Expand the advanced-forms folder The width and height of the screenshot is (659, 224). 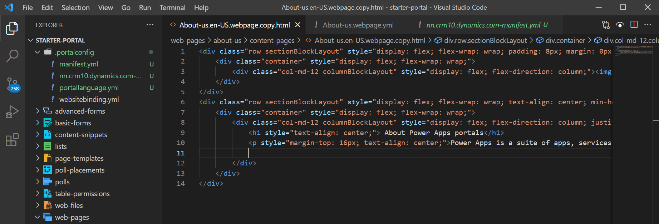click(38, 111)
